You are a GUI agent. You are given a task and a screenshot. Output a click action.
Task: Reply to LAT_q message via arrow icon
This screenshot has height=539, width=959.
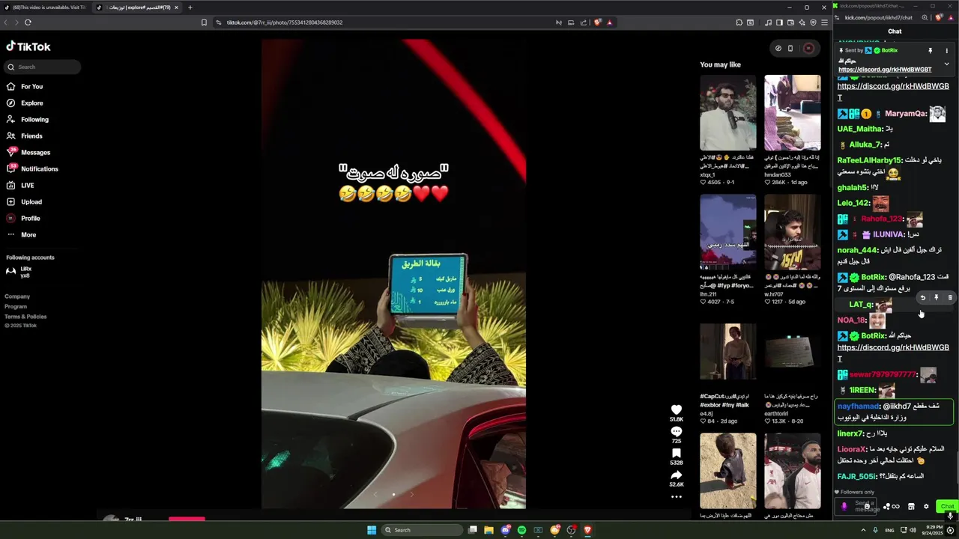[923, 298]
